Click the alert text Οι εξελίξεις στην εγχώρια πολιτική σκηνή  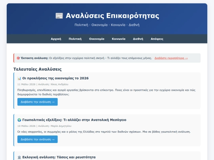pyautogui.click(x=100, y=58)
